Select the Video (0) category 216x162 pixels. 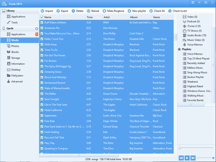[x=190, y=17]
